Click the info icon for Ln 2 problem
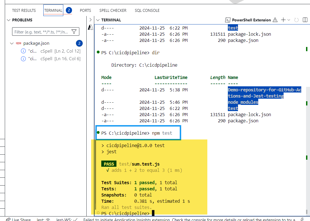Screen dimensions: 310x221 point(23,51)
